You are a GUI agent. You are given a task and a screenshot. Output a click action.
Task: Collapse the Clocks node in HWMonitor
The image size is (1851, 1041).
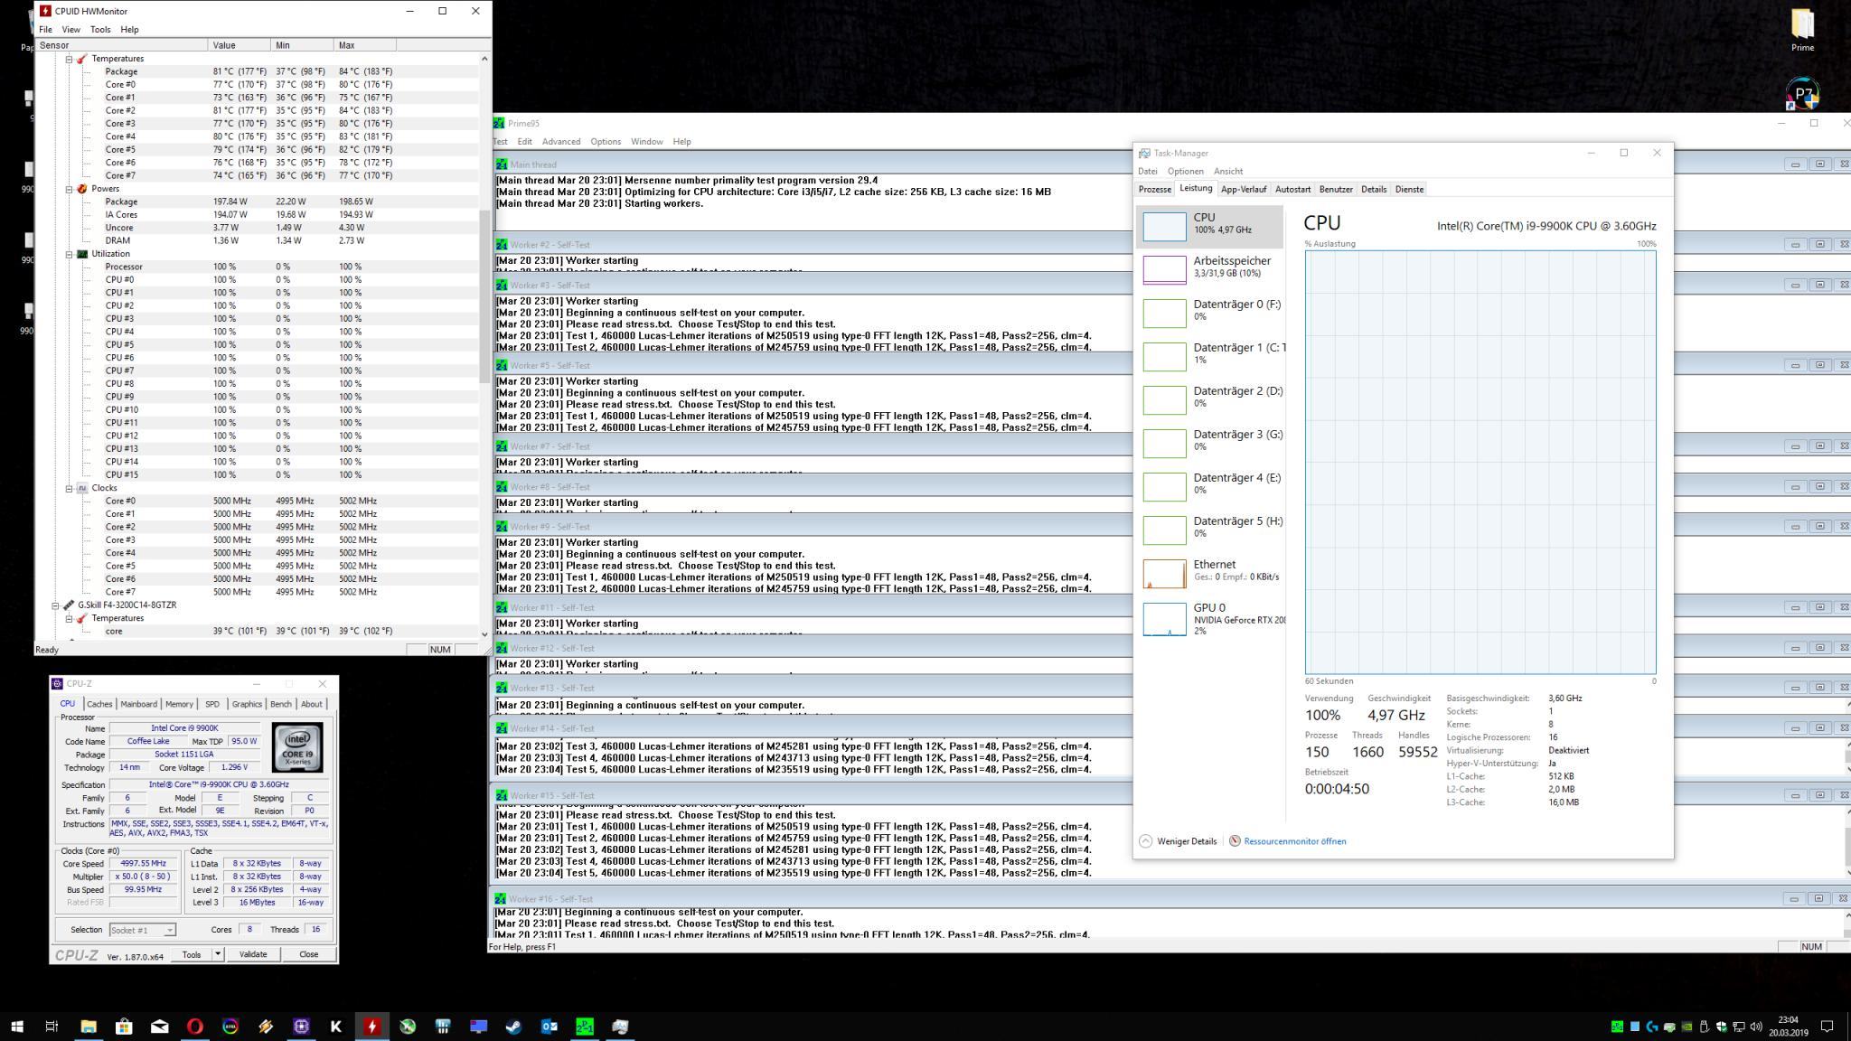coord(69,488)
